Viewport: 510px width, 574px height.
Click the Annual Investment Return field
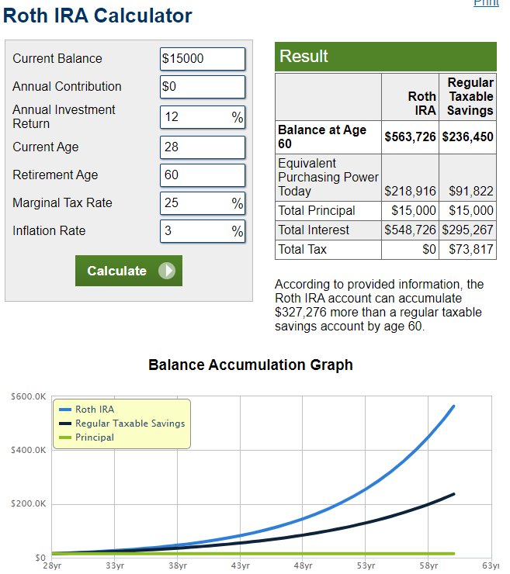tap(203, 117)
